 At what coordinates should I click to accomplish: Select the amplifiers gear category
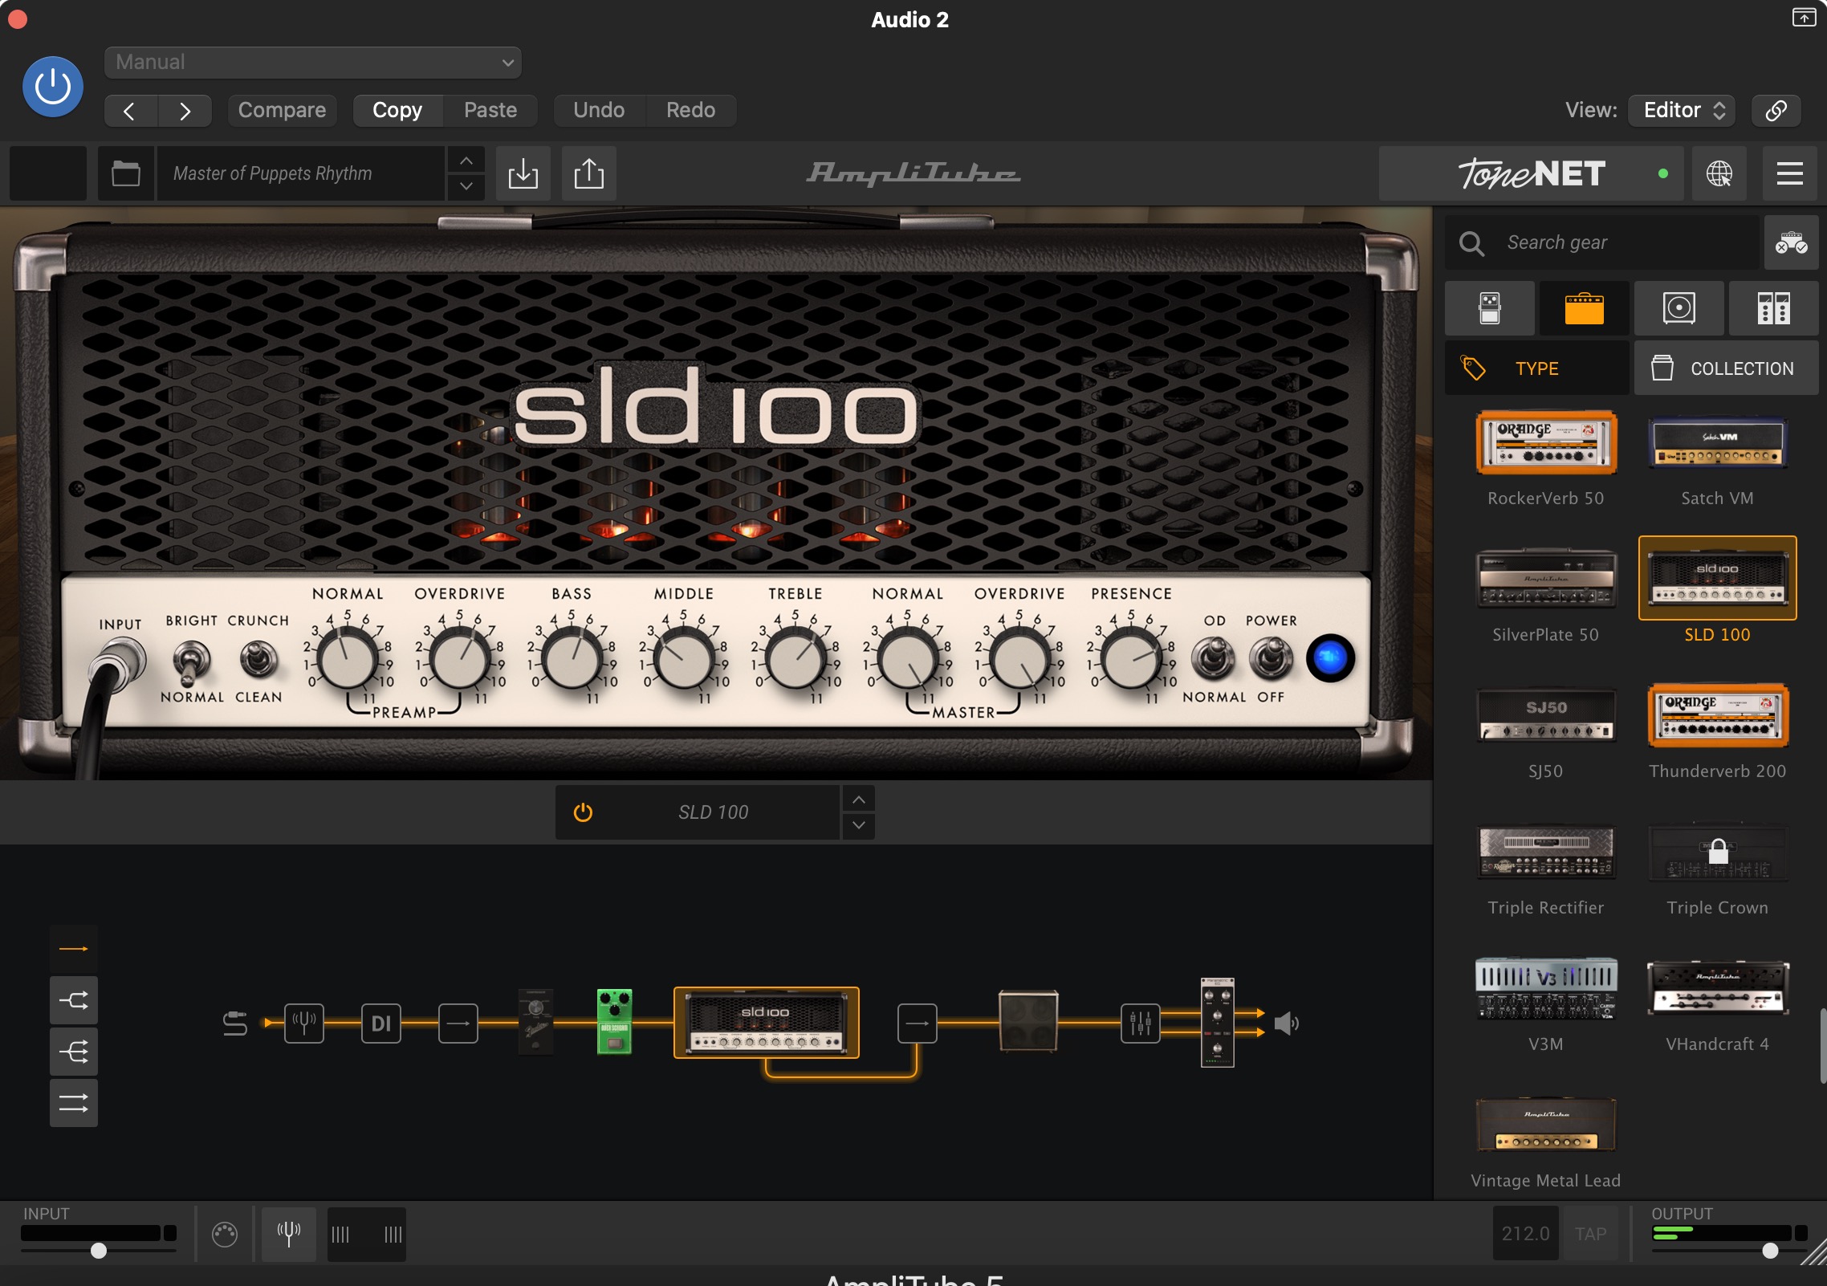[x=1585, y=308]
